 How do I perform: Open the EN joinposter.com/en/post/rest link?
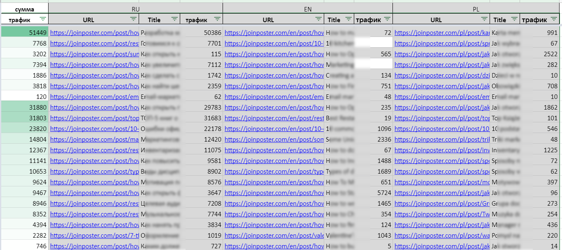point(274,118)
